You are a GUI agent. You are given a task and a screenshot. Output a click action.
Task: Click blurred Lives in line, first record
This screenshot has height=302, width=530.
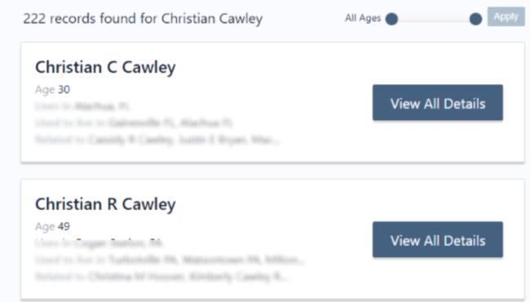pos(82,107)
